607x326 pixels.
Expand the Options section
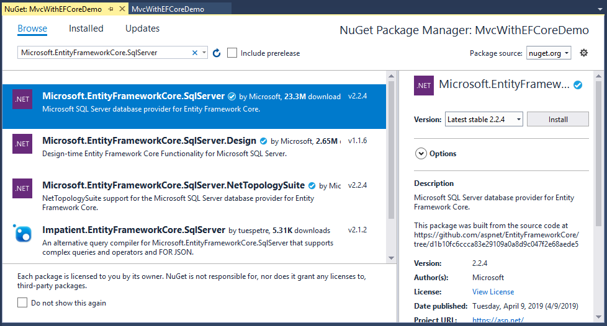click(x=421, y=154)
